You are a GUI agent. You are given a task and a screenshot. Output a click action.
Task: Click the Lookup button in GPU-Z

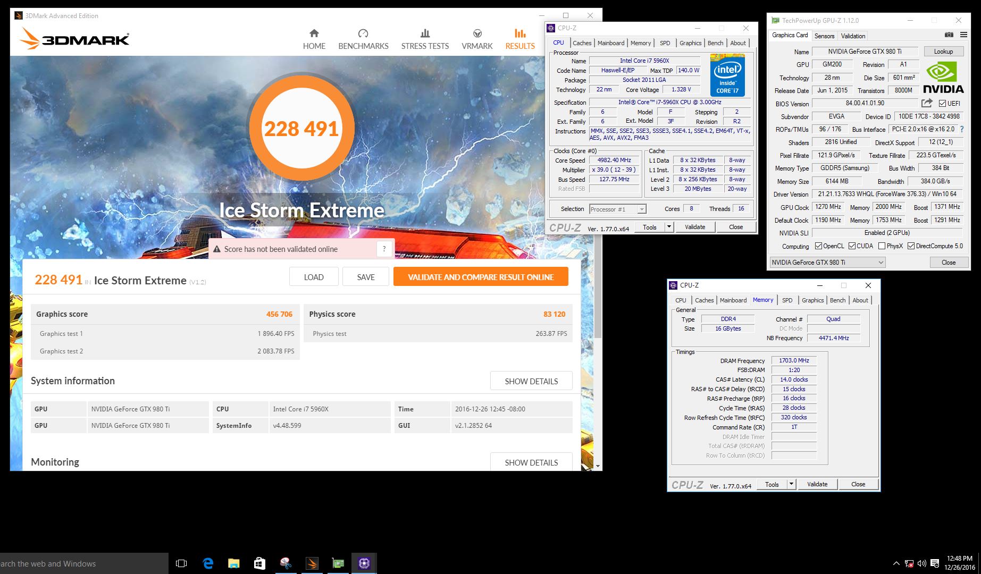(x=943, y=52)
